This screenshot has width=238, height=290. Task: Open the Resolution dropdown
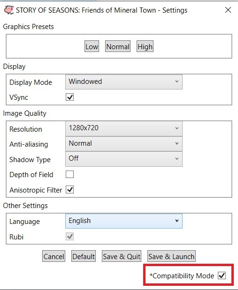tap(124, 128)
